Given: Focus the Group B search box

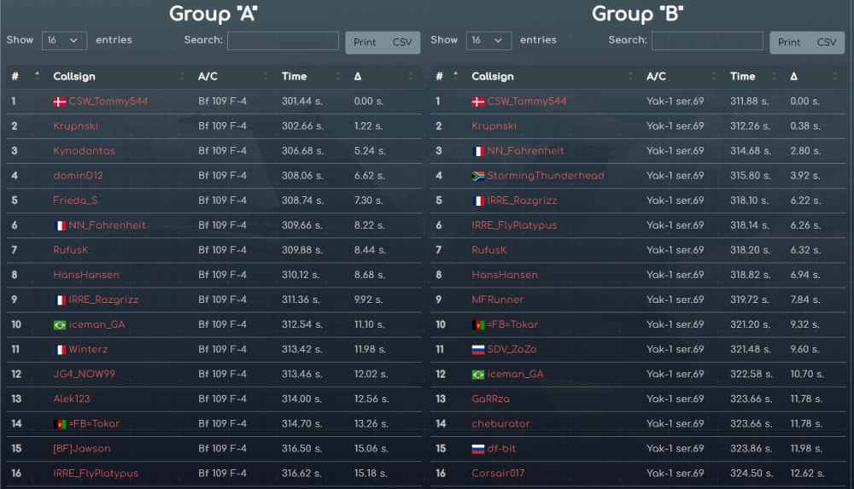Looking at the screenshot, I should click(707, 40).
